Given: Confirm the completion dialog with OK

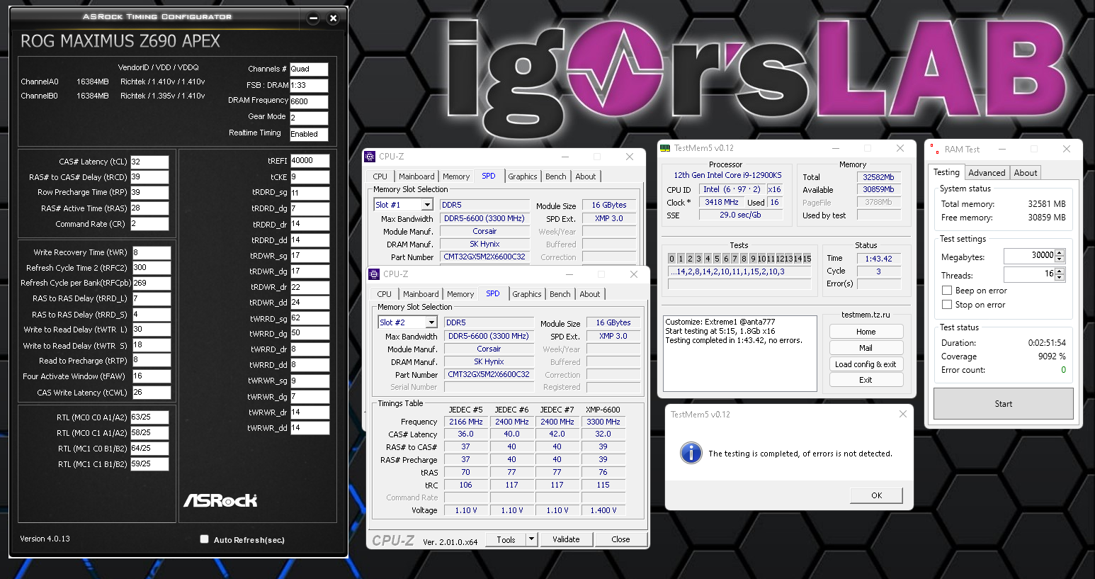Looking at the screenshot, I should [877, 495].
